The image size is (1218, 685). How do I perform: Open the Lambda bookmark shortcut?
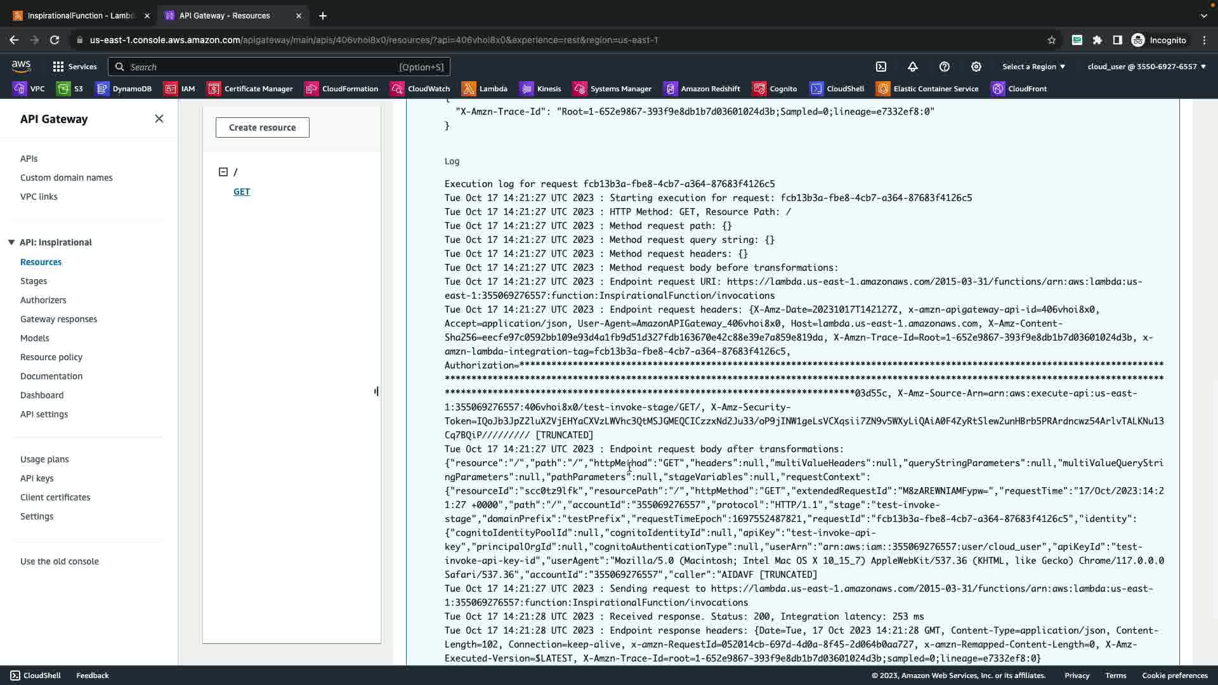point(485,89)
